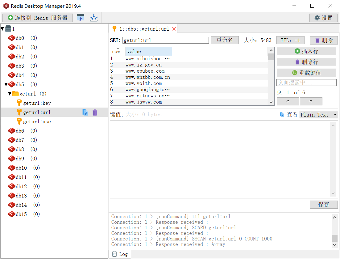Select row www.jz.gov.cn
Screen dimensions: 340x259
pos(189,65)
